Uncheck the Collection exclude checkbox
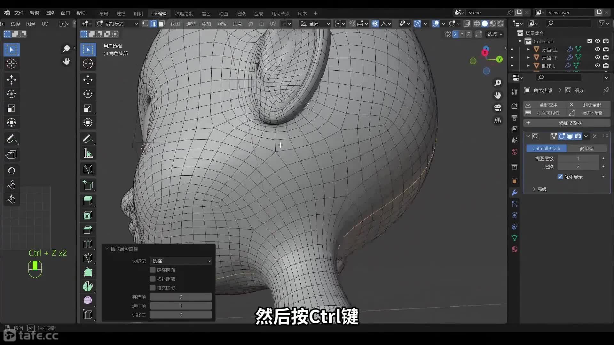This screenshot has width=614, height=345. [590, 41]
